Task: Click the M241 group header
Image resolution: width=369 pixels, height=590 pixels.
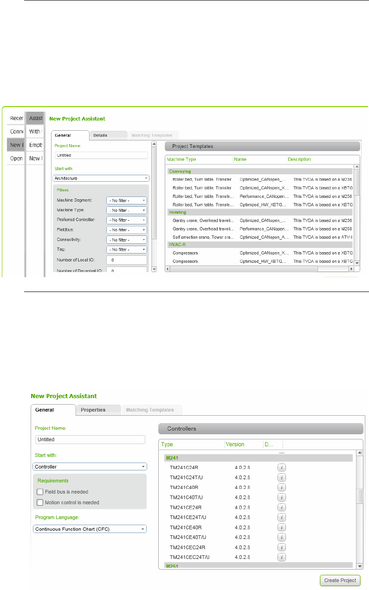Action: [x=259, y=458]
